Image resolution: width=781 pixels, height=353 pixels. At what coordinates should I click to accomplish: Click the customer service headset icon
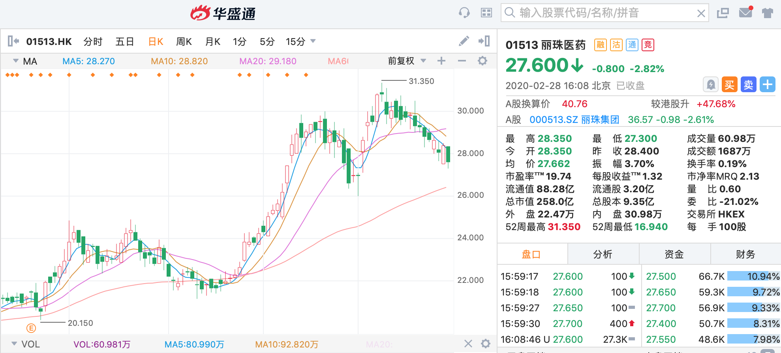(x=464, y=13)
